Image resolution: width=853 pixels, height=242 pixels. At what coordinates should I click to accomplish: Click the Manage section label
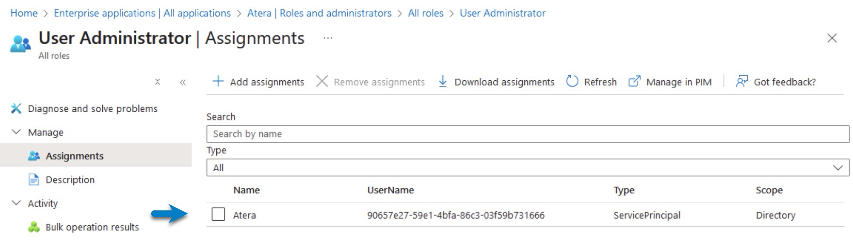click(45, 132)
